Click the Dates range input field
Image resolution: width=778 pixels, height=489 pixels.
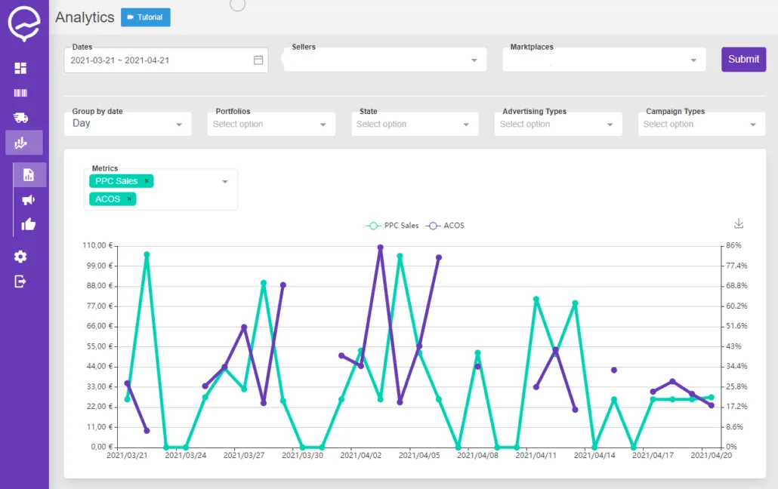166,60
